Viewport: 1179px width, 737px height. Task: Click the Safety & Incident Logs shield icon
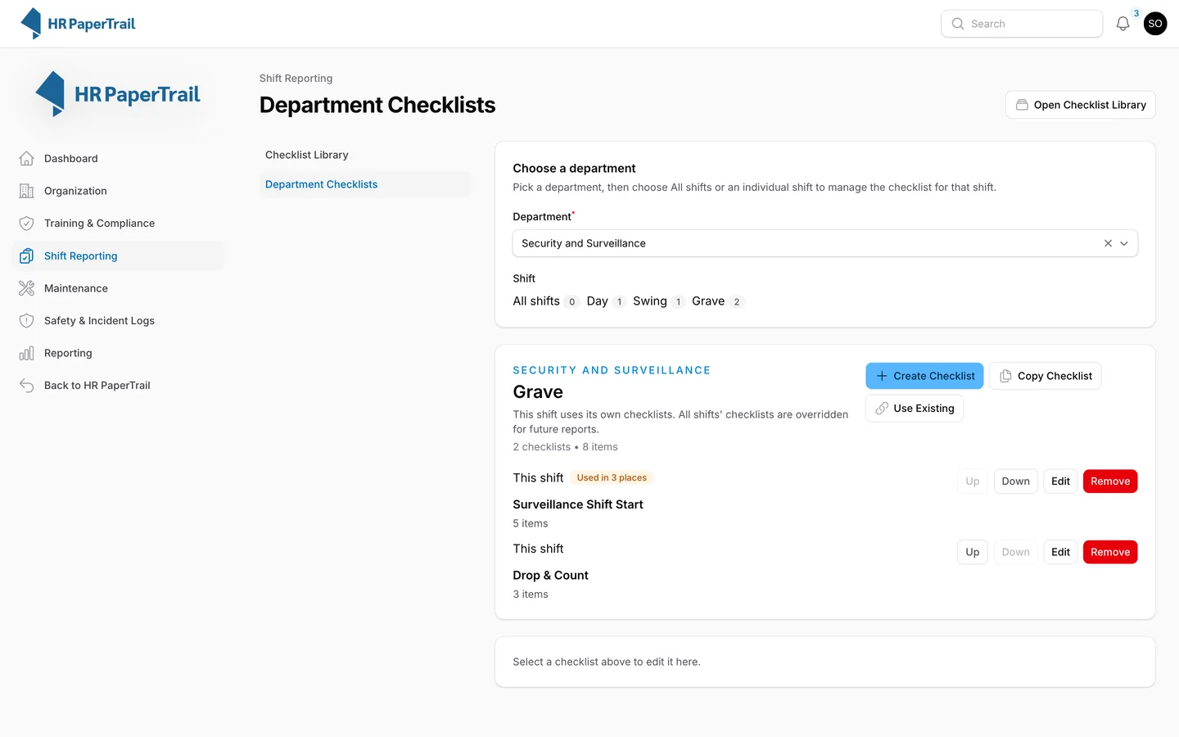tap(27, 320)
